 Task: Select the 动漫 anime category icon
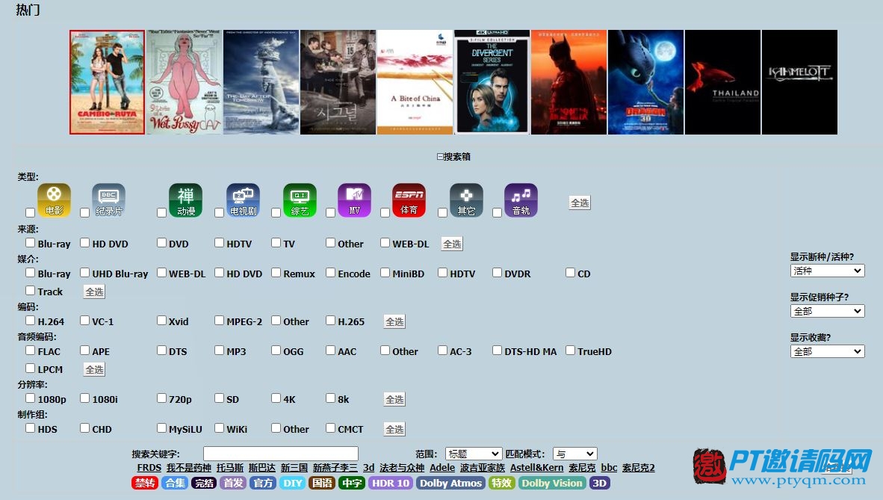(x=186, y=200)
